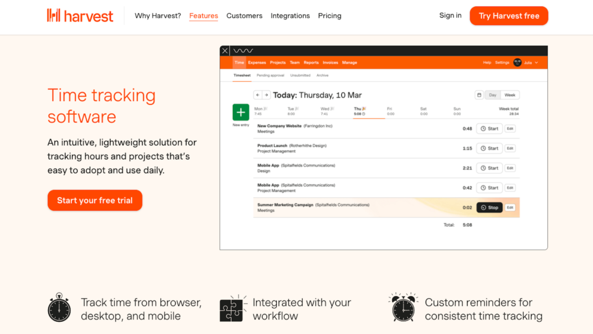Click Julia's profile avatar
The width and height of the screenshot is (593, 334).
517,63
